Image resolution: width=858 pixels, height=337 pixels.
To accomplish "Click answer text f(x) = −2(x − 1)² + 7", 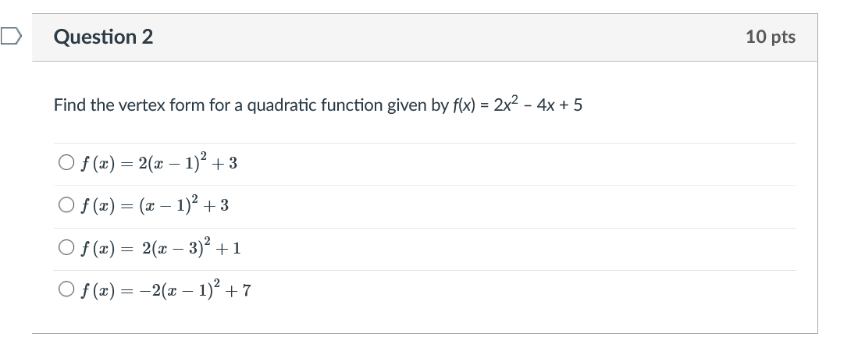I will [166, 289].
